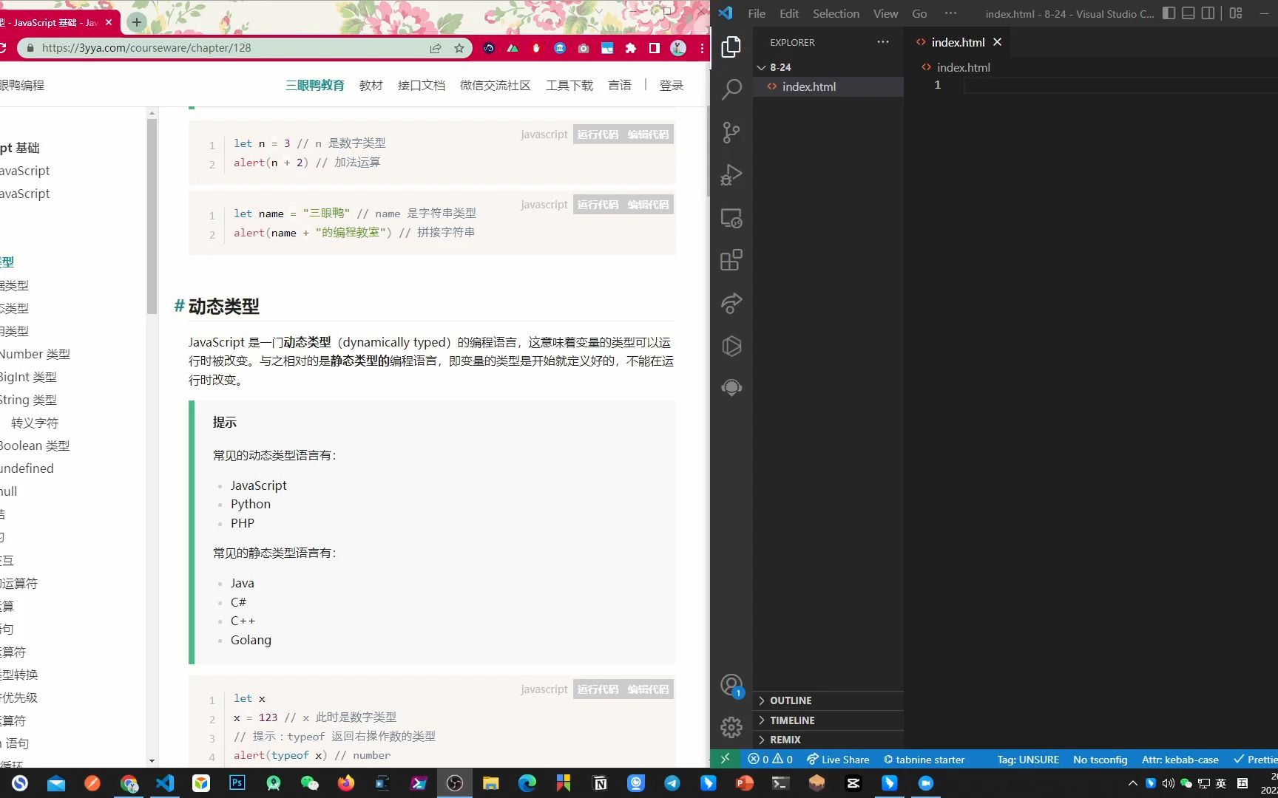Screen dimensions: 1278x798
Task: Toggle the bottom panel visibility
Action: (x=1188, y=13)
